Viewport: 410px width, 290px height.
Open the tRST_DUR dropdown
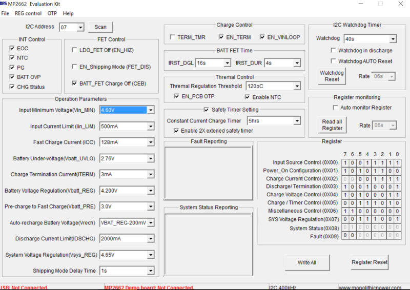tap(297, 63)
